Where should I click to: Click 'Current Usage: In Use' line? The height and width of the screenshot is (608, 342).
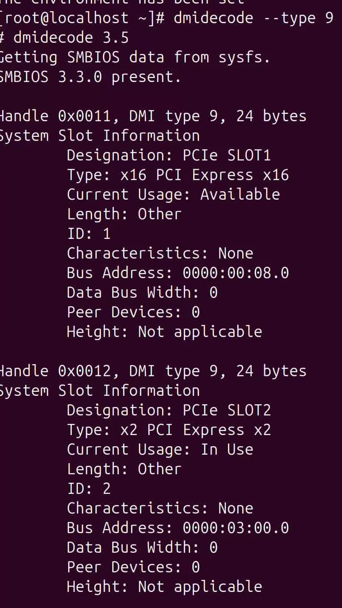(160, 450)
